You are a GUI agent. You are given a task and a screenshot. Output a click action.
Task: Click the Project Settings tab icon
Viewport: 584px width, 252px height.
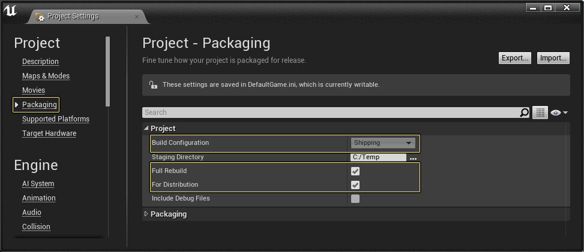(40, 16)
